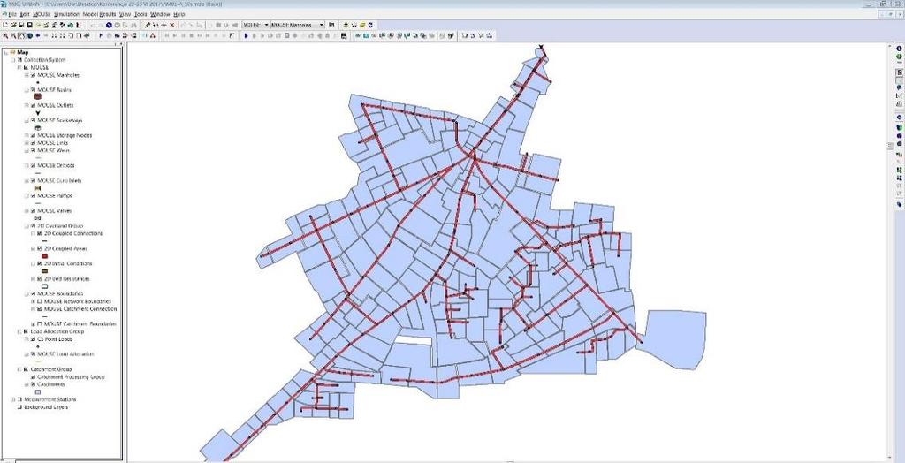Image resolution: width=905 pixels, height=463 pixels.
Task: Click the Save toolbar icon
Action: click(21, 25)
